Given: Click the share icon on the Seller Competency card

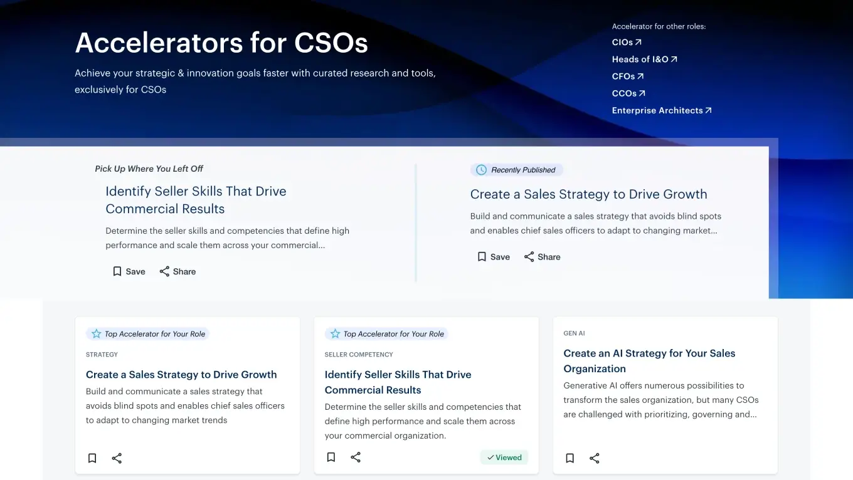Looking at the screenshot, I should coord(356,457).
